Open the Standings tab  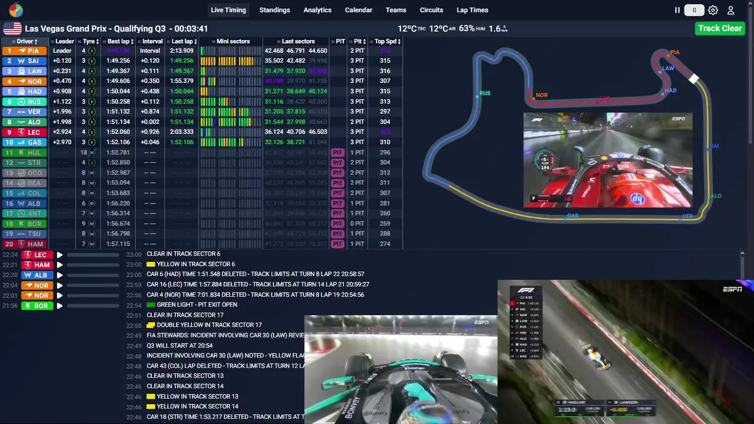tap(275, 10)
